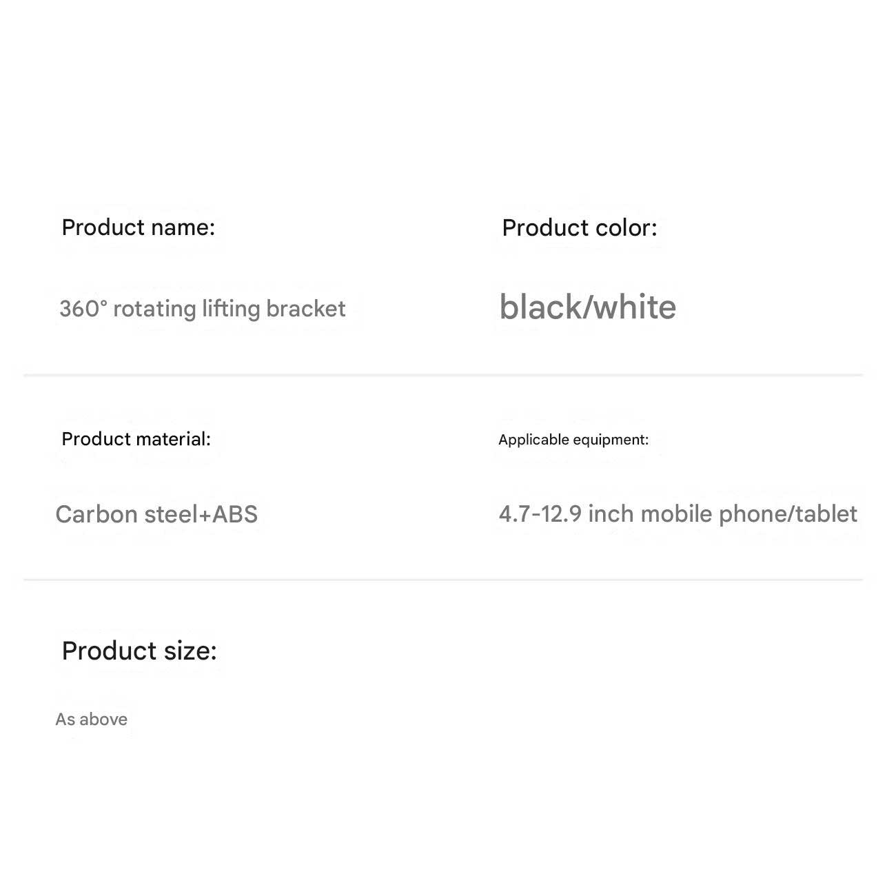This screenshot has width=896, height=896.
Task: Click divider line below product name row
Action: pyautogui.click(x=443, y=375)
